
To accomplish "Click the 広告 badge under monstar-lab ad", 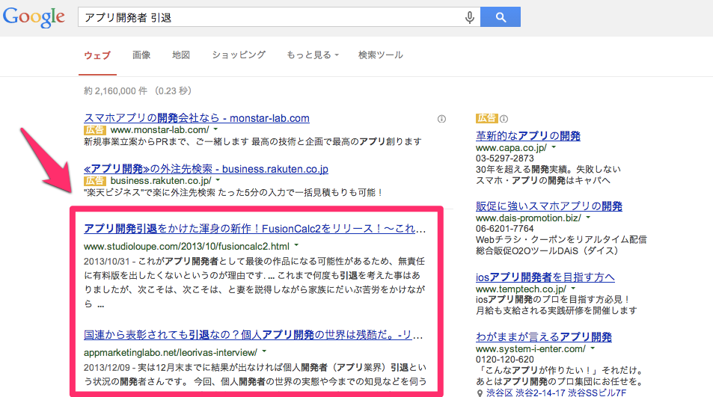I will 94,130.
